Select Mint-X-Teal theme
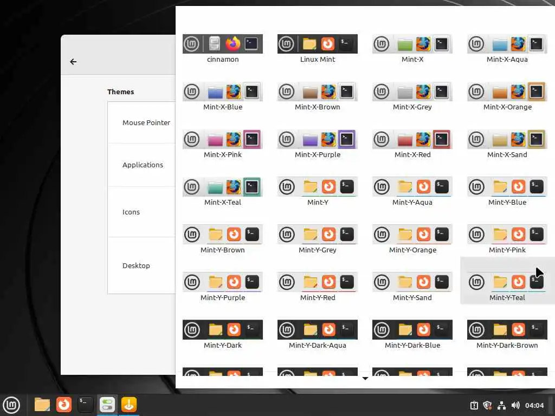The image size is (555, 416). 223,192
